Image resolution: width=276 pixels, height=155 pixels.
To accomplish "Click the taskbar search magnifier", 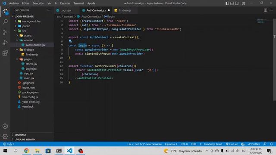I will point(16,151).
